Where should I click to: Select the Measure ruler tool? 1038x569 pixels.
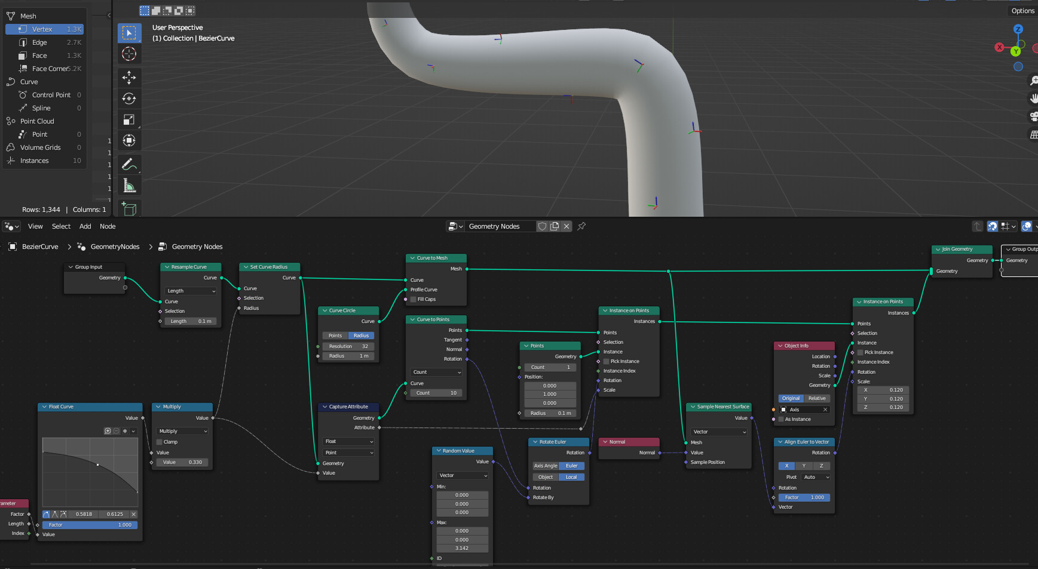coord(129,185)
